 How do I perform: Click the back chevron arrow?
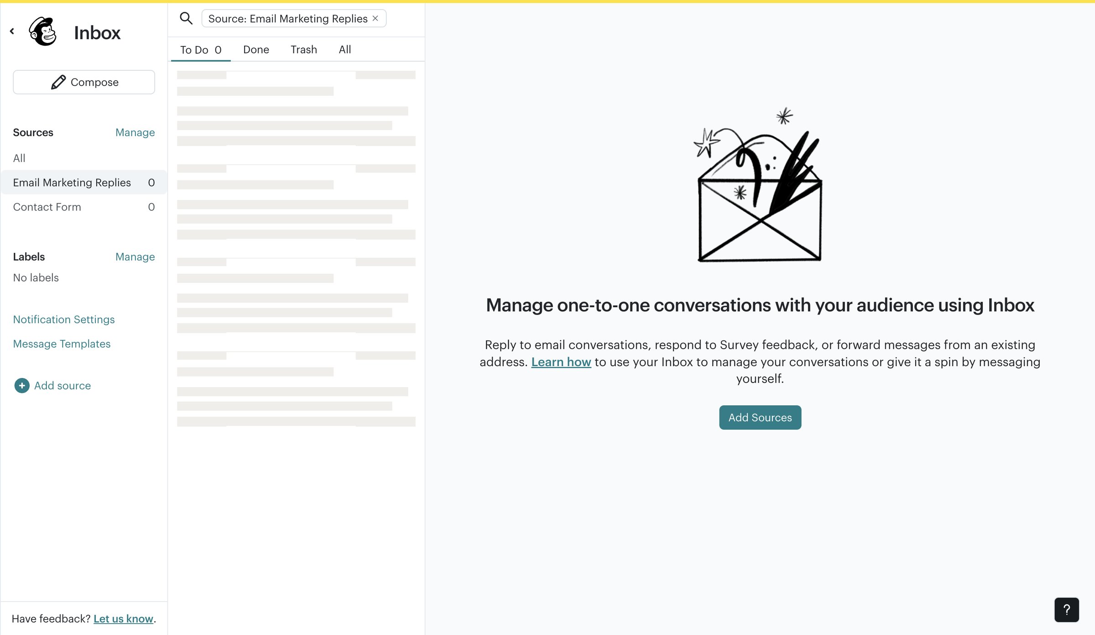pos(12,31)
